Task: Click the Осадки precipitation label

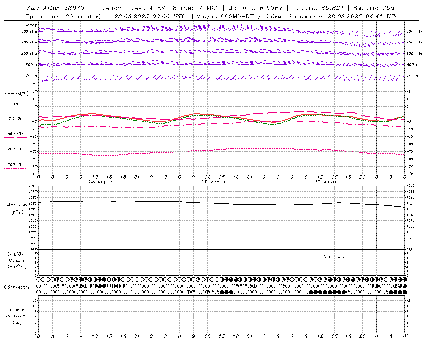Action: click(17, 260)
